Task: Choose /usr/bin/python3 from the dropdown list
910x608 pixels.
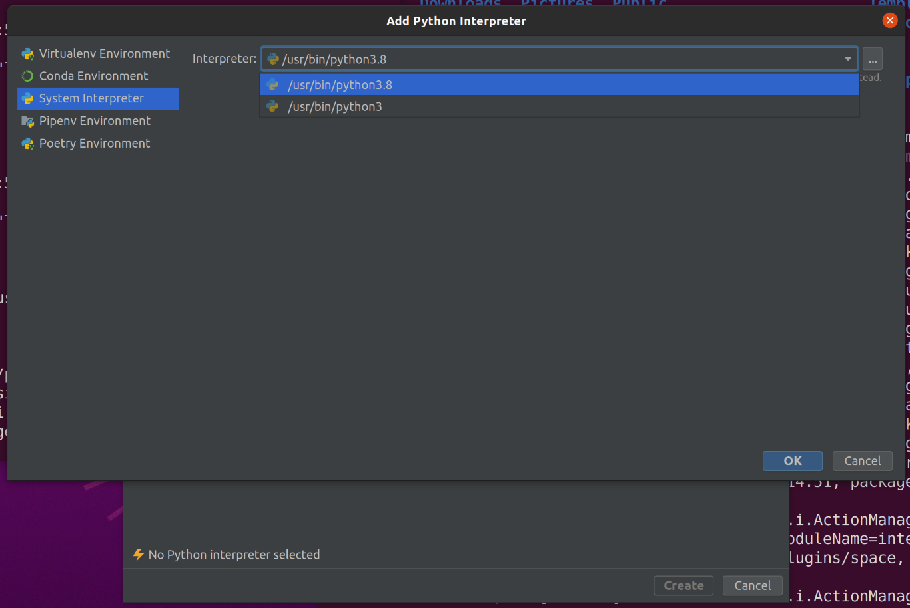Action: (x=560, y=106)
